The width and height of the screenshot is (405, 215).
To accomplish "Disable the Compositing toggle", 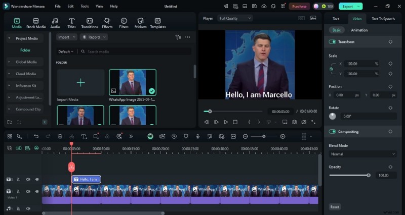I will click(x=333, y=132).
